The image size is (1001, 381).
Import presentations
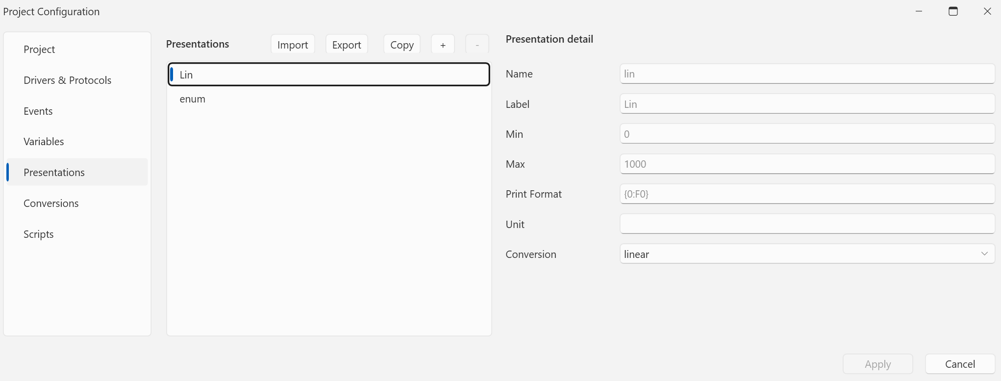(x=293, y=45)
